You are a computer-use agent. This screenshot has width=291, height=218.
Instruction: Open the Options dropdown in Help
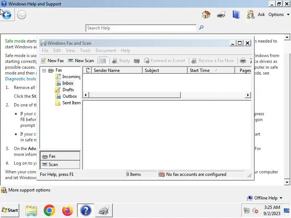click(279, 15)
